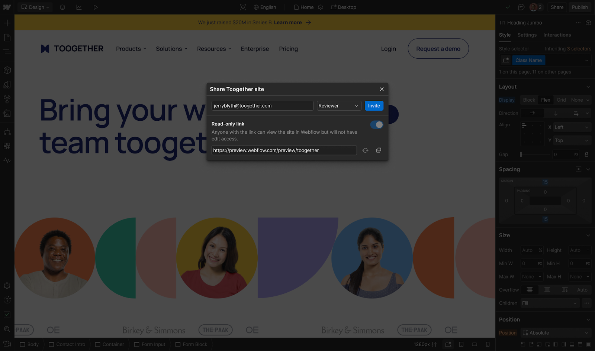Open the Style manager swatch icon in sidebar
Viewport: 595px width, 351px height.
pos(7,85)
